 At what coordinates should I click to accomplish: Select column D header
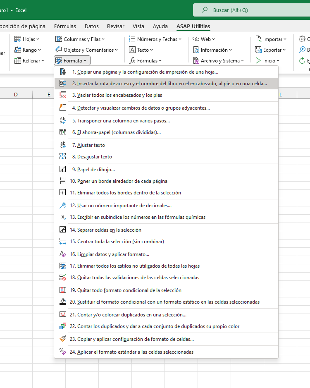point(16,95)
